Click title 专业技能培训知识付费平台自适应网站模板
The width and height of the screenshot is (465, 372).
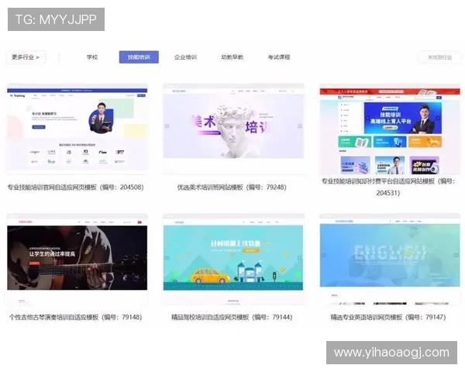[388, 187]
